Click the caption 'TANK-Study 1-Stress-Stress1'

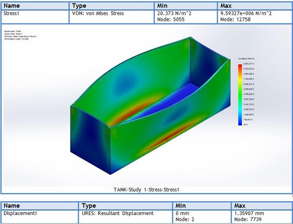point(146,190)
